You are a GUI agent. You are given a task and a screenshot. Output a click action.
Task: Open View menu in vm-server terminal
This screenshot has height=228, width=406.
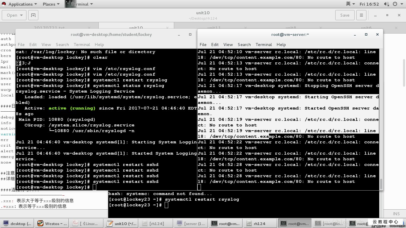point(228,45)
